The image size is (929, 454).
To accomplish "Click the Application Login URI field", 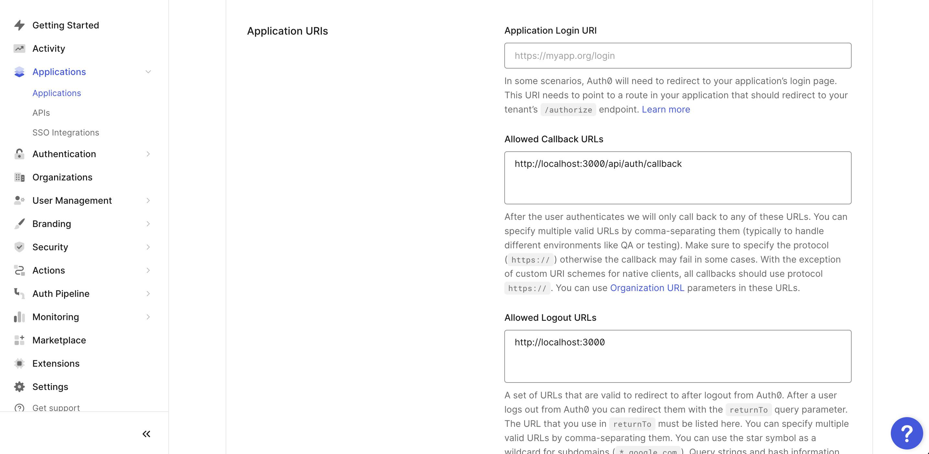I will pos(677,56).
